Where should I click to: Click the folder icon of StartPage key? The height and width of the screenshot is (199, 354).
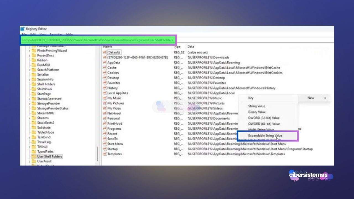pyautogui.click(x=34, y=94)
